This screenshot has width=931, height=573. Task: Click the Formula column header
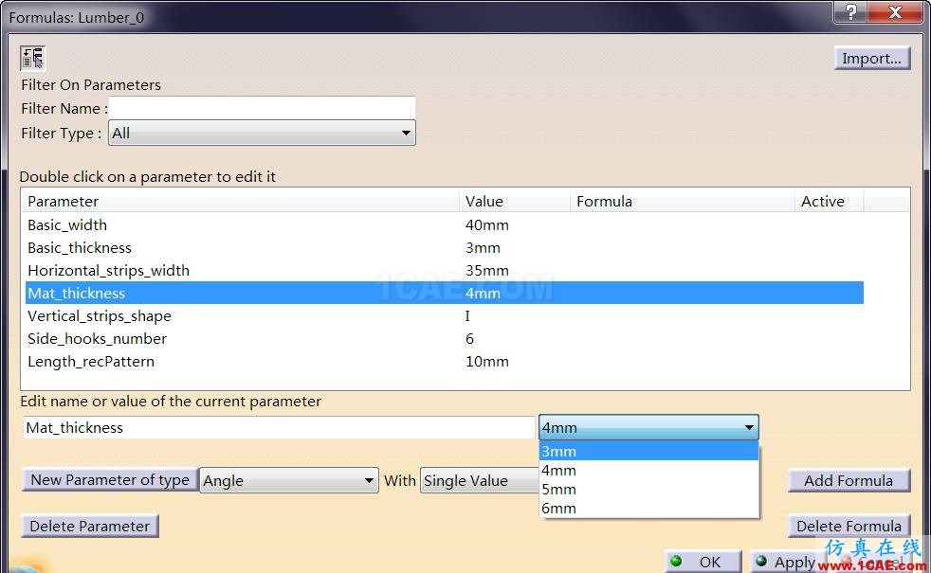click(x=682, y=201)
